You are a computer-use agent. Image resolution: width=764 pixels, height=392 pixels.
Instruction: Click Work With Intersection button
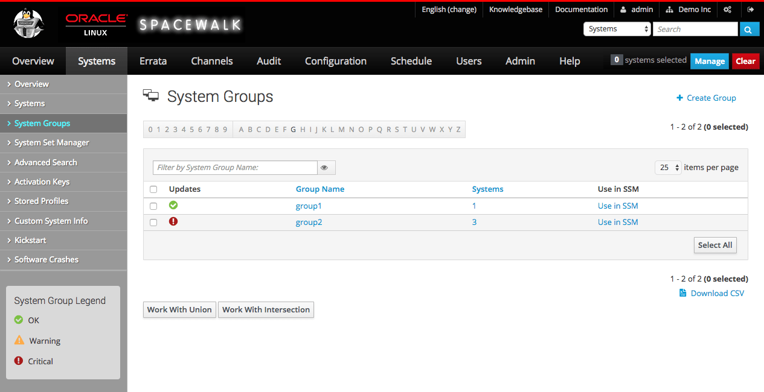[x=266, y=309]
